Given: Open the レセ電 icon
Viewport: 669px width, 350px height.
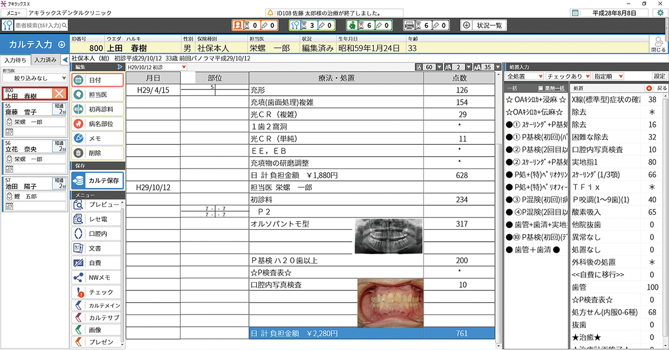Looking at the screenshot, I should pos(79,219).
